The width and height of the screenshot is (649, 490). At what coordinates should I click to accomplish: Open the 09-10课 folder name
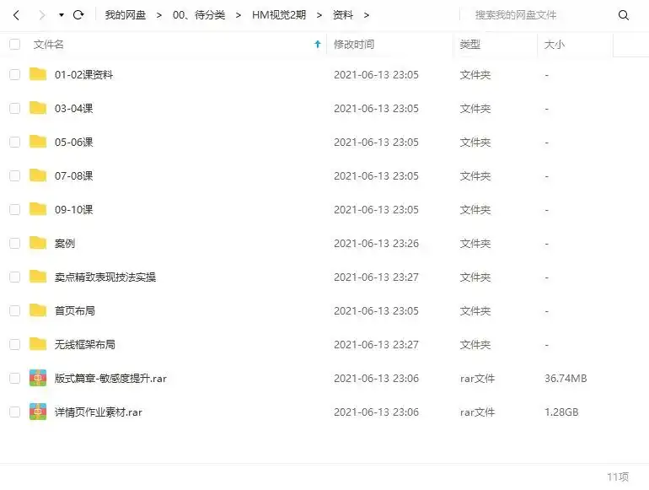(x=73, y=210)
